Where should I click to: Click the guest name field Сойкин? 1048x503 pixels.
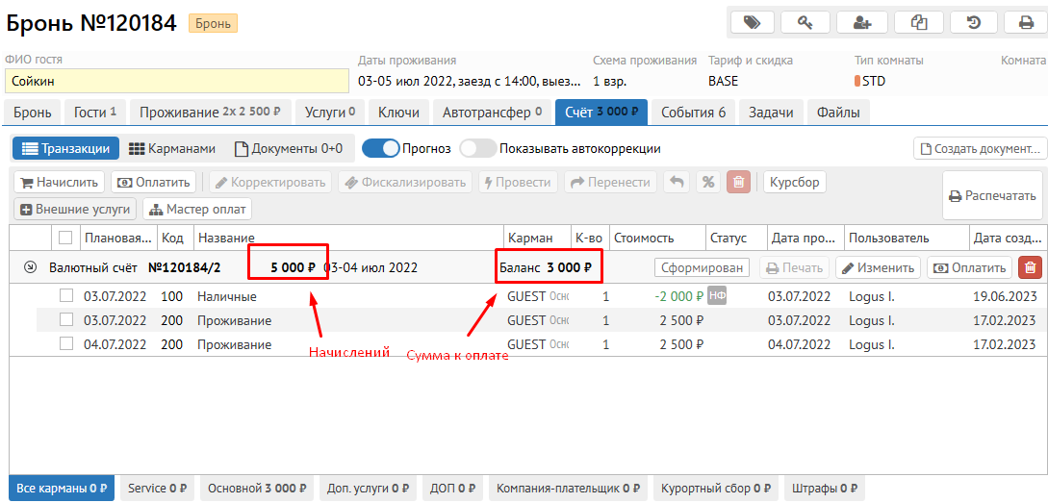(175, 81)
